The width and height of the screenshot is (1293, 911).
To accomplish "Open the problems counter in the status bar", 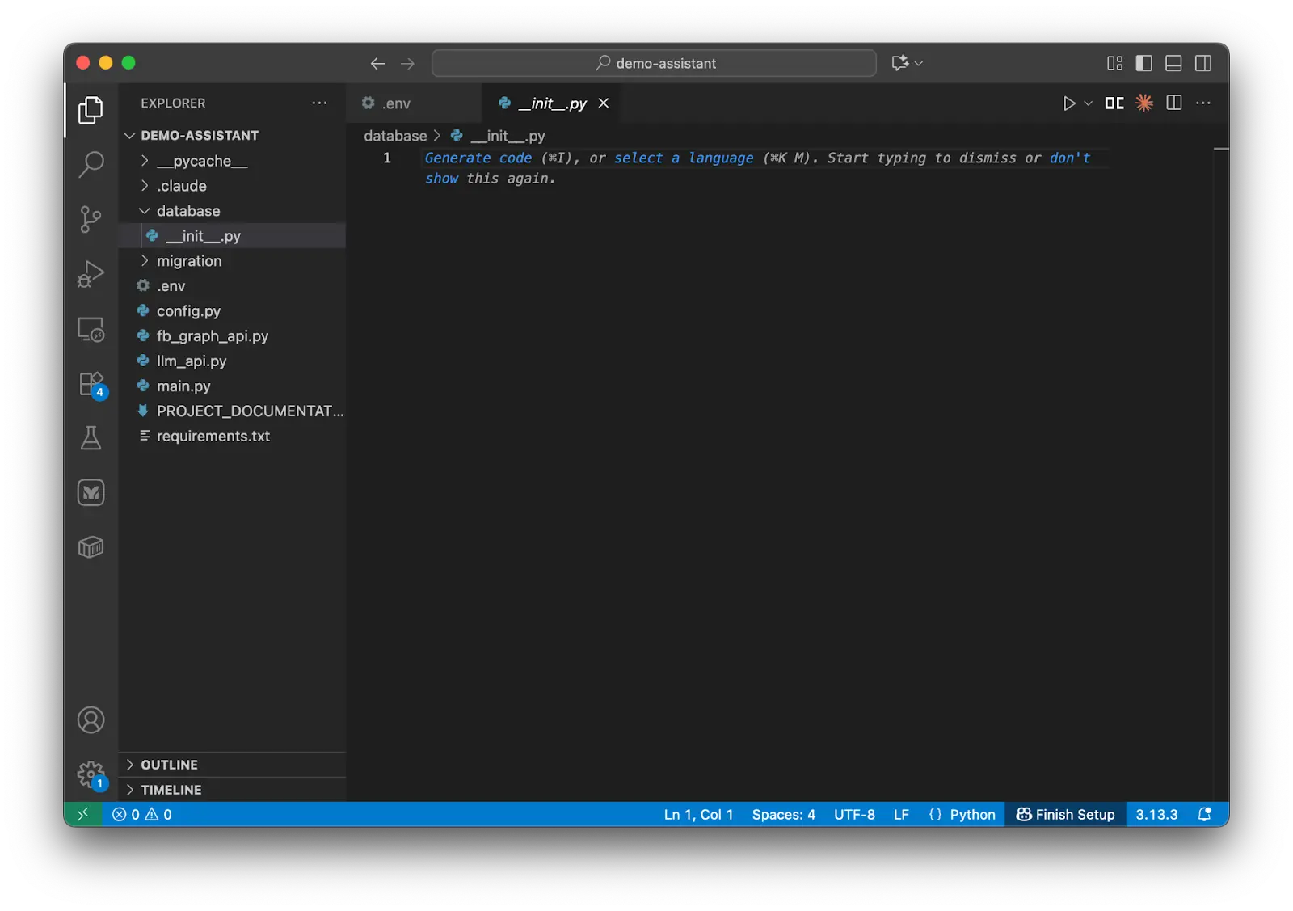I will pyautogui.click(x=141, y=814).
